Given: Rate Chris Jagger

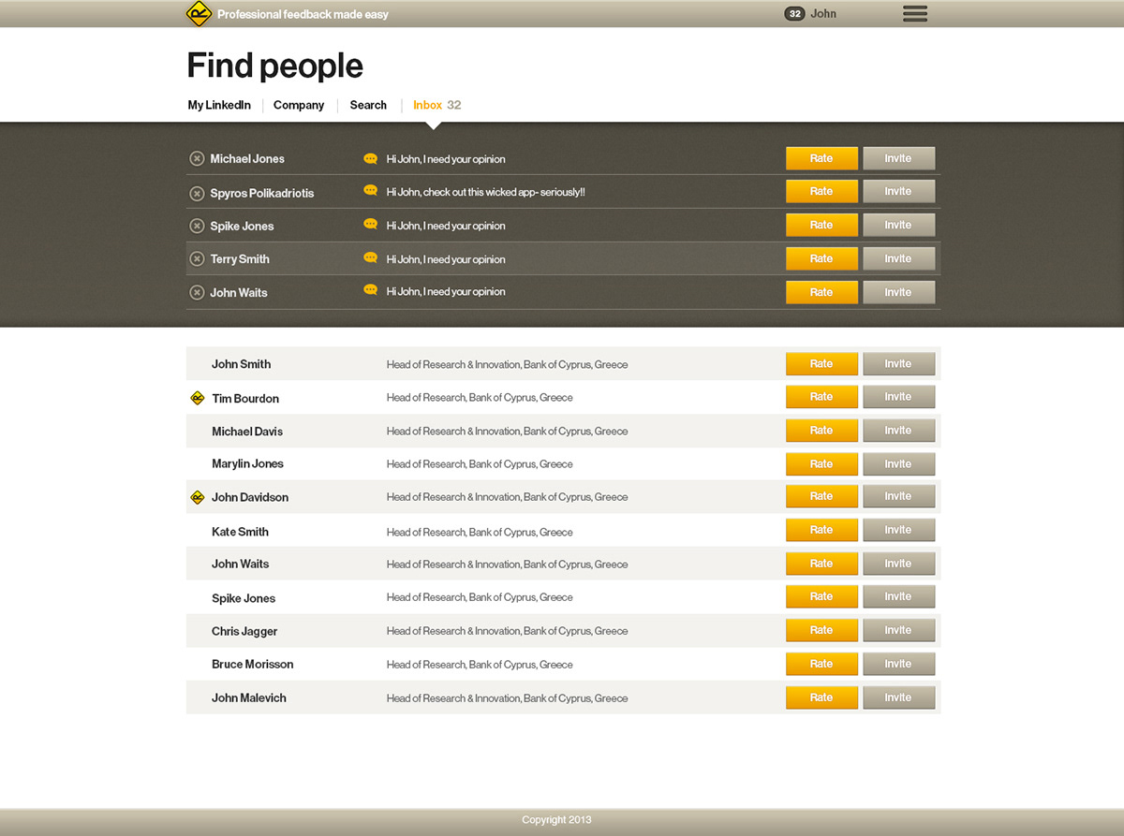Looking at the screenshot, I should [821, 630].
